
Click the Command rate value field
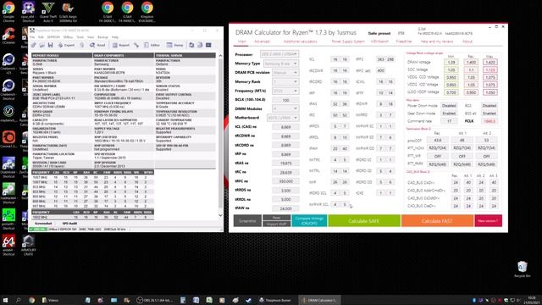point(449,121)
